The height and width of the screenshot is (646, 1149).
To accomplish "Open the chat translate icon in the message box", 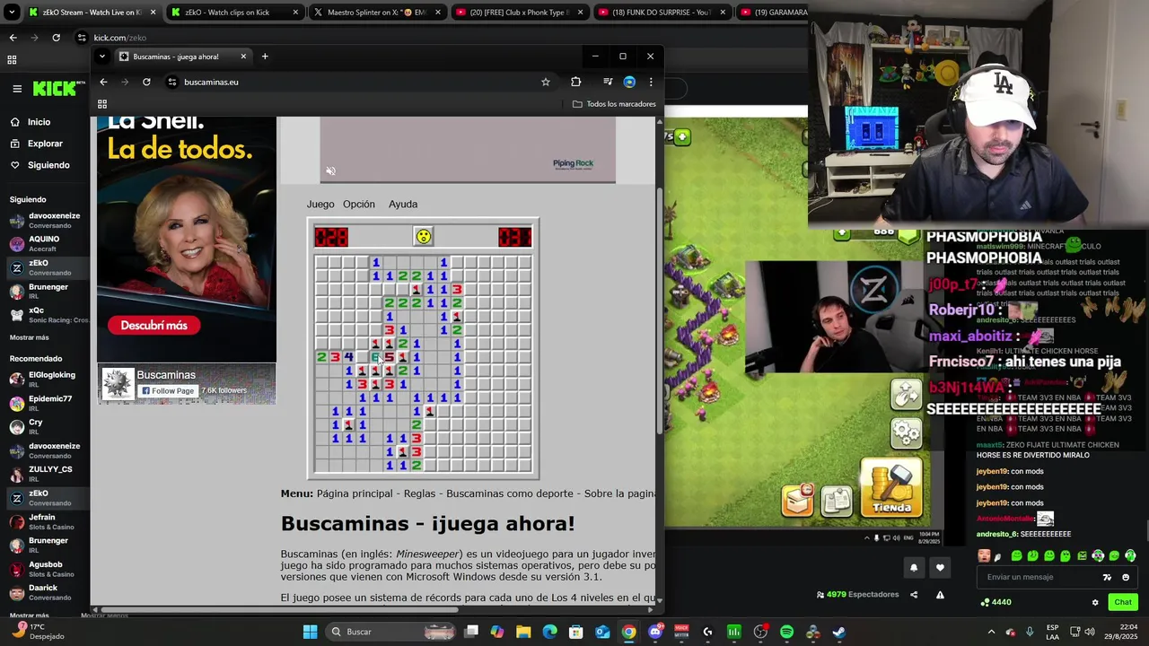I will (x=1107, y=577).
